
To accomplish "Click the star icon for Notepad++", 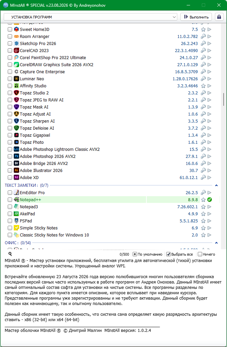I will pyautogui.click(x=203, y=200).
